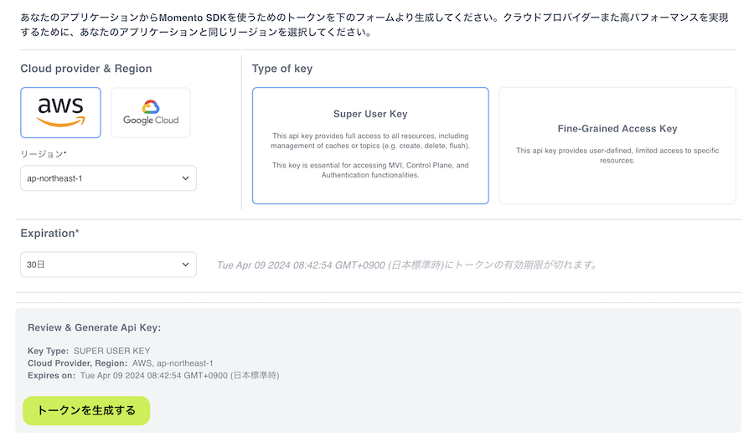Select the AWS cloud provider card

pos(60,112)
